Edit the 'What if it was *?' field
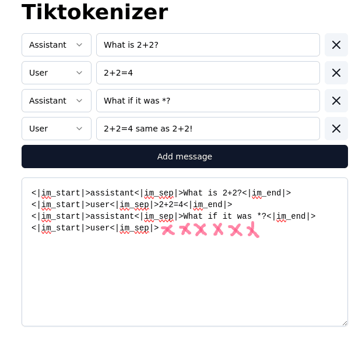355x352 pixels. click(208, 101)
